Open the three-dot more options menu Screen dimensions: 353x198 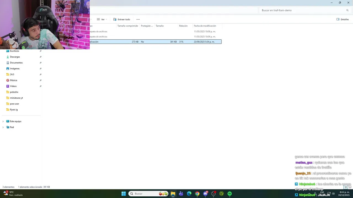pos(138,20)
